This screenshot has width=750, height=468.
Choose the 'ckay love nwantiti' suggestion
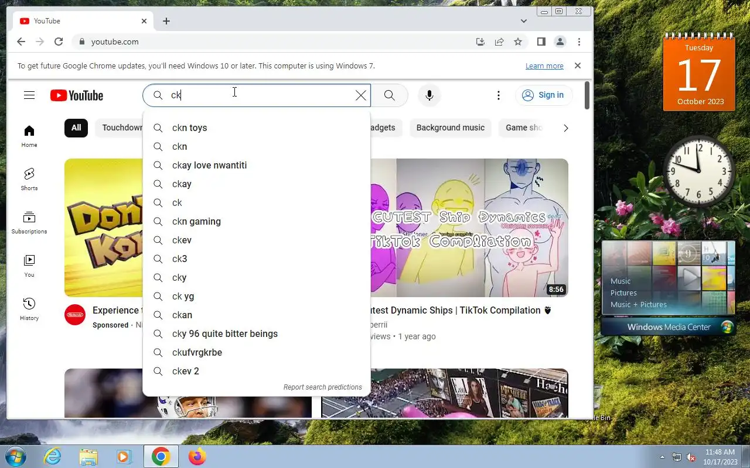click(257, 165)
